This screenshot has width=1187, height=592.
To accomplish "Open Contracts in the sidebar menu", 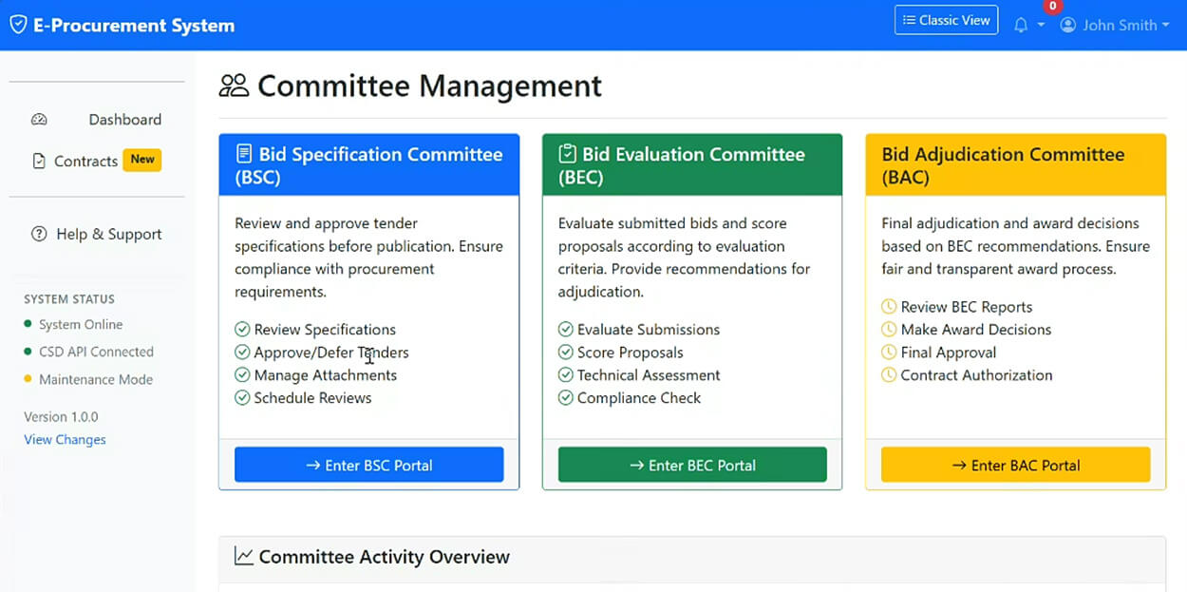I will click(85, 162).
